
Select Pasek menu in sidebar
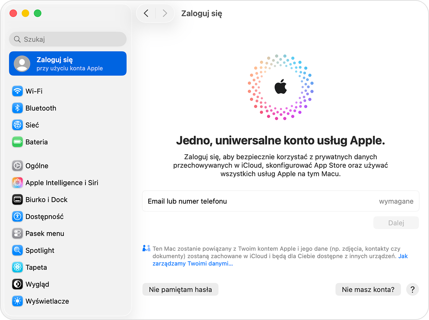pyautogui.click(x=45, y=234)
